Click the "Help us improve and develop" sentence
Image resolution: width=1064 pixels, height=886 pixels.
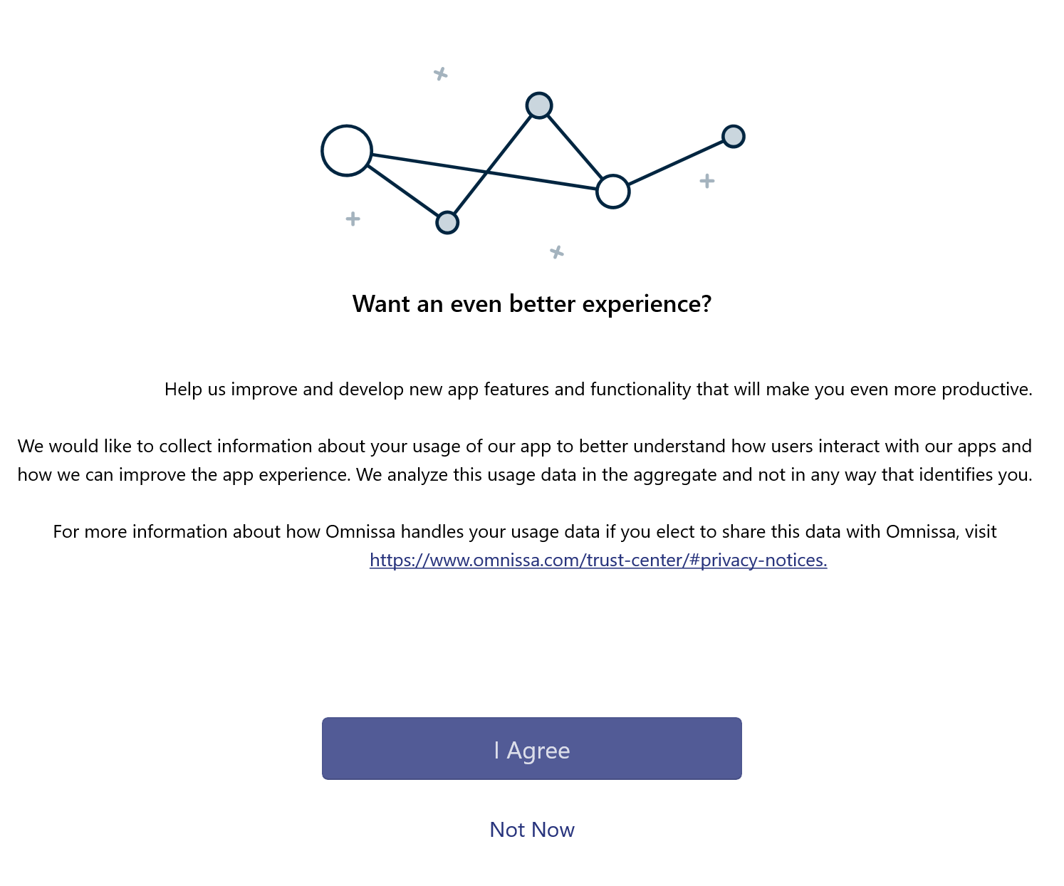(x=598, y=390)
